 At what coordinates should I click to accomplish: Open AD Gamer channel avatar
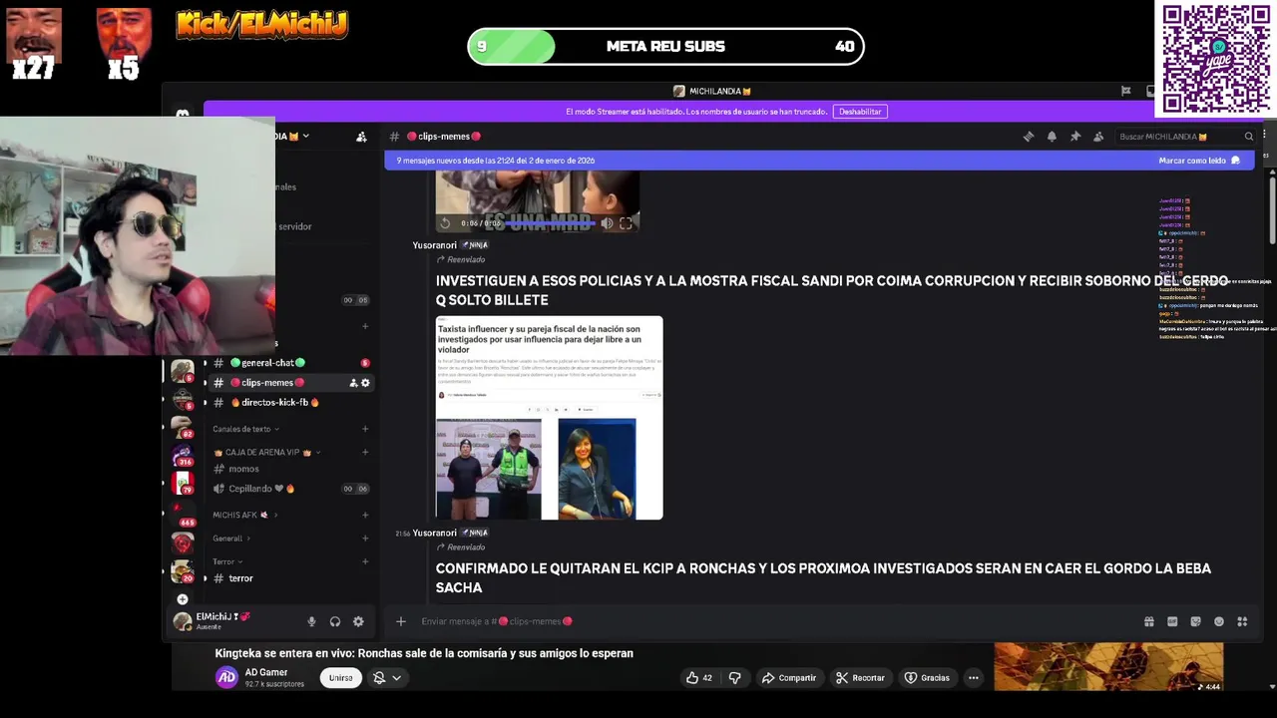coord(226,678)
